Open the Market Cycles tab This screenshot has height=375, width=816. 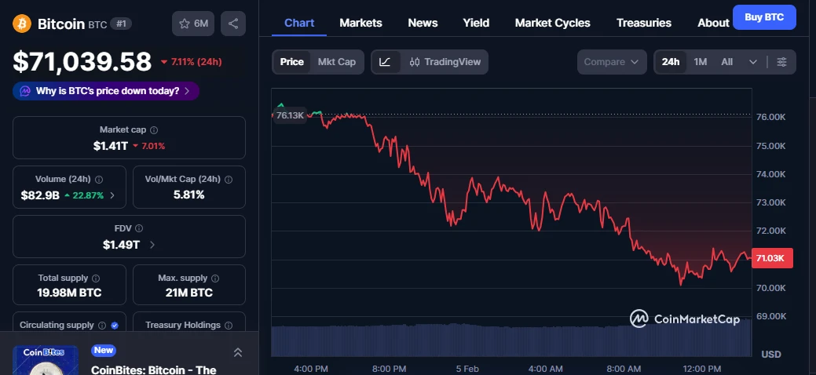553,23
